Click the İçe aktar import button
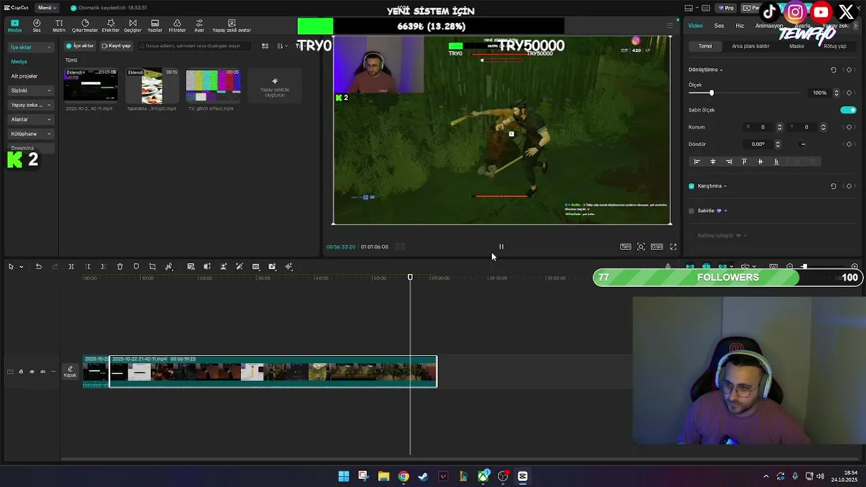Screen dimensions: 866x487 pos(80,46)
